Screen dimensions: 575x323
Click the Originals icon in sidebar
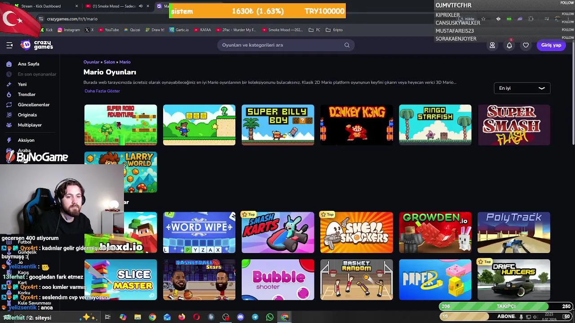[9, 115]
